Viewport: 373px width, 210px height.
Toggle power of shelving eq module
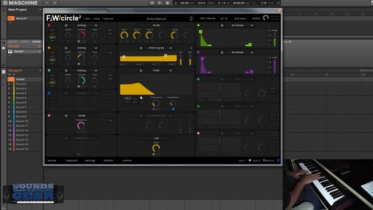tap(141, 48)
